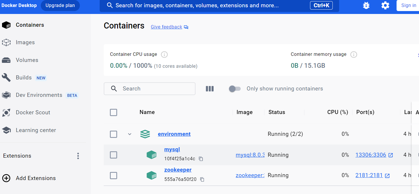
Task: Click Container memory usage info icon
Action: 354,54
